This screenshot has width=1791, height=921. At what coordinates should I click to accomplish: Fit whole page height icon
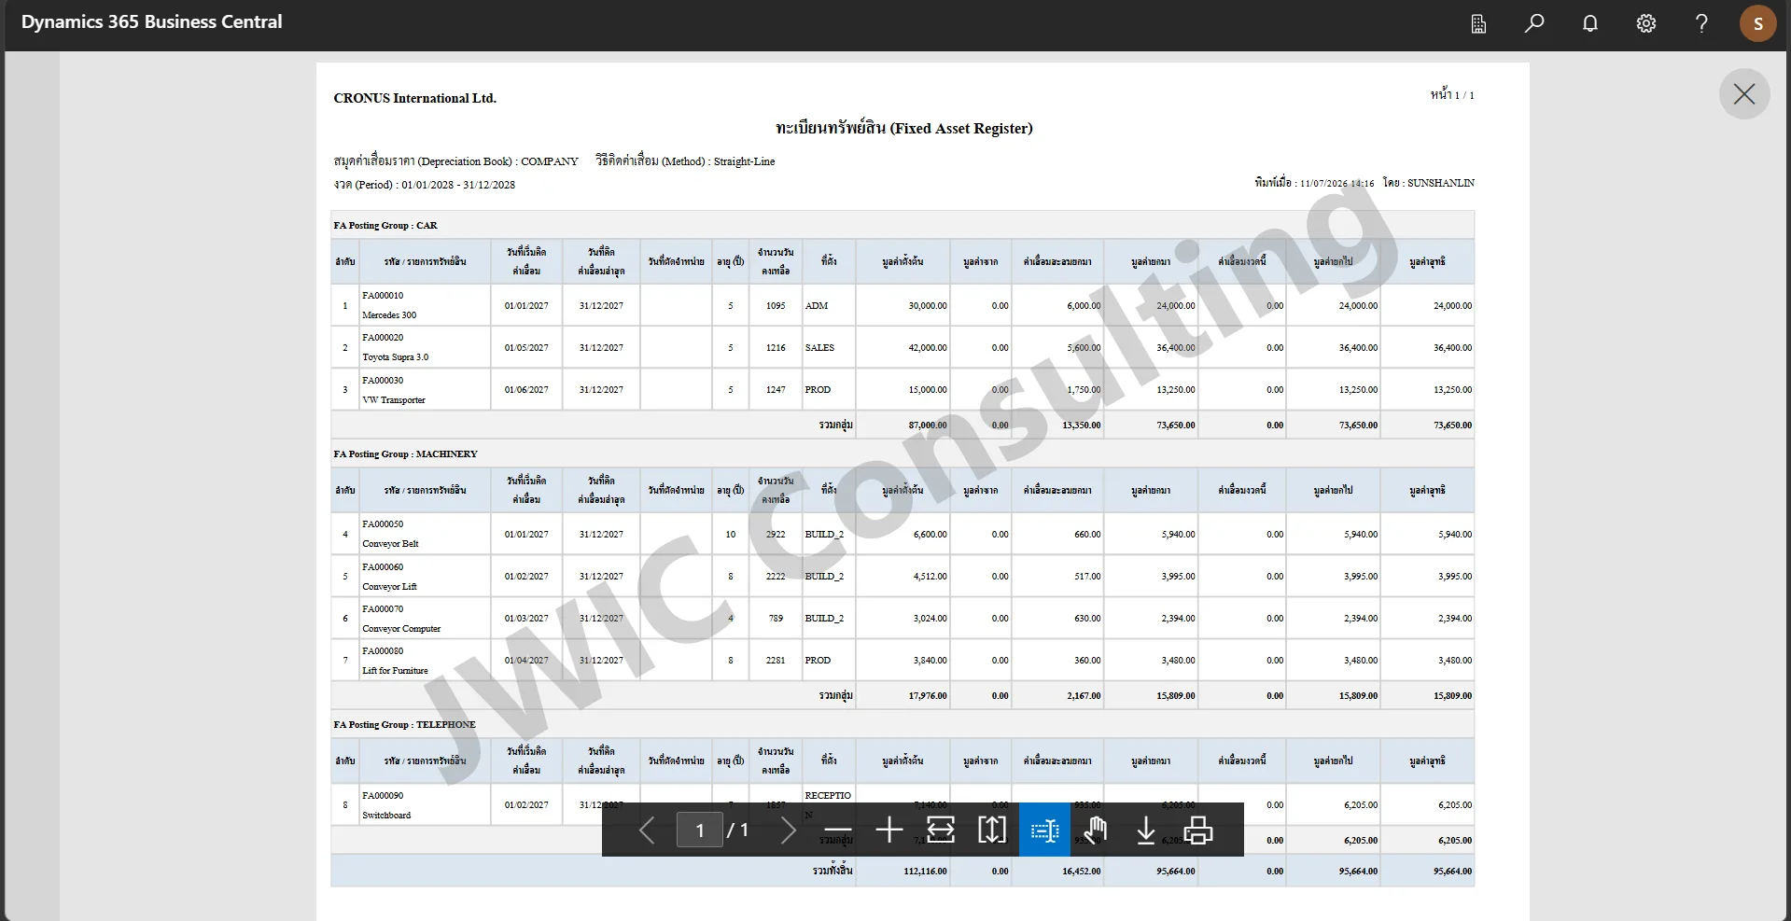pos(992,830)
